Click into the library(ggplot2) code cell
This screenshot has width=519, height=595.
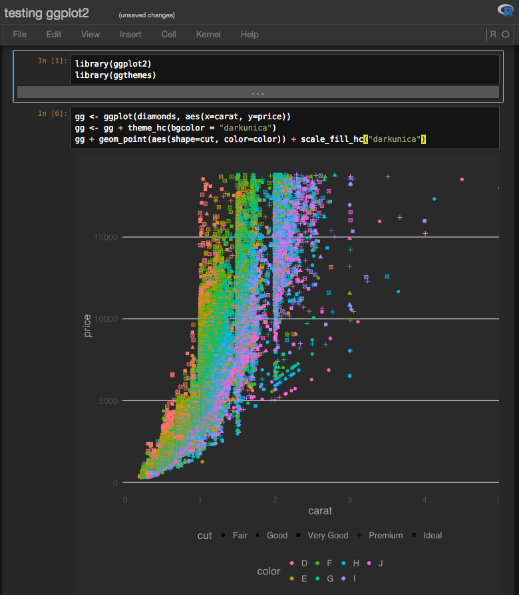coord(285,69)
